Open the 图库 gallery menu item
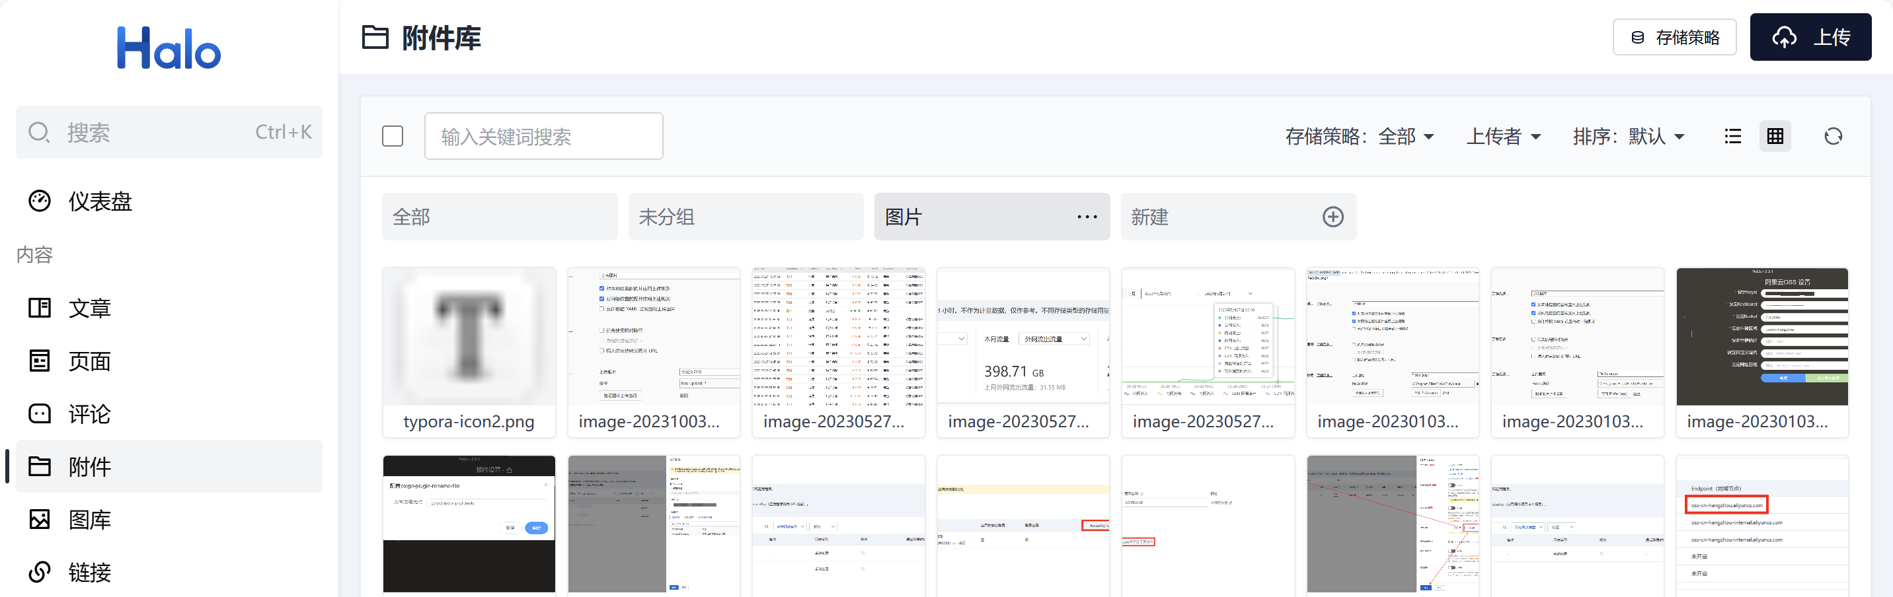The width and height of the screenshot is (1893, 597). point(169,519)
